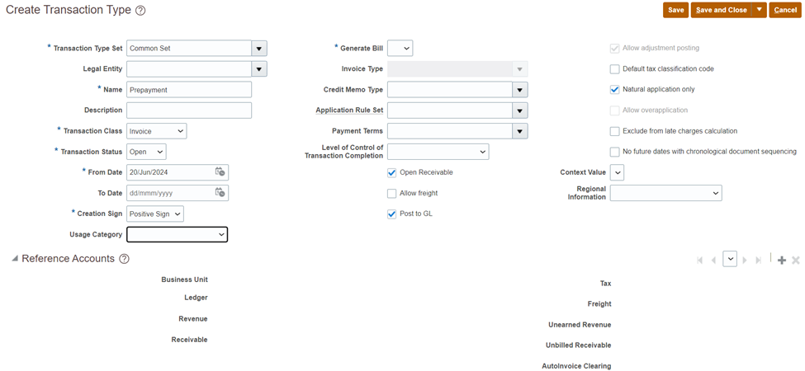Click the Description input field
The image size is (805, 371).
pyautogui.click(x=189, y=110)
